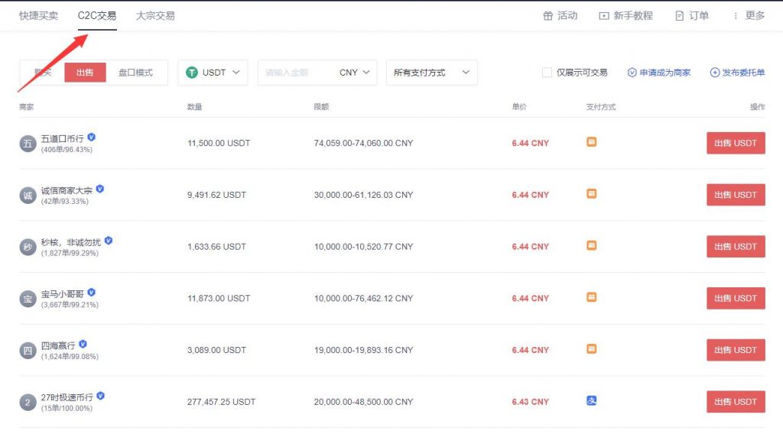Click the 支付方式 column header

click(601, 107)
